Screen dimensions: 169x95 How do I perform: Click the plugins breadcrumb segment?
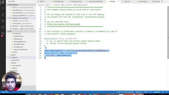click(x=48, y=5)
